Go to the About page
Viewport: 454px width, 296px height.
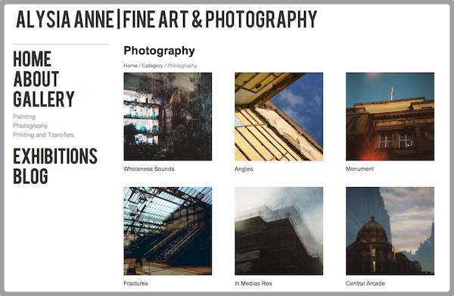pos(36,79)
